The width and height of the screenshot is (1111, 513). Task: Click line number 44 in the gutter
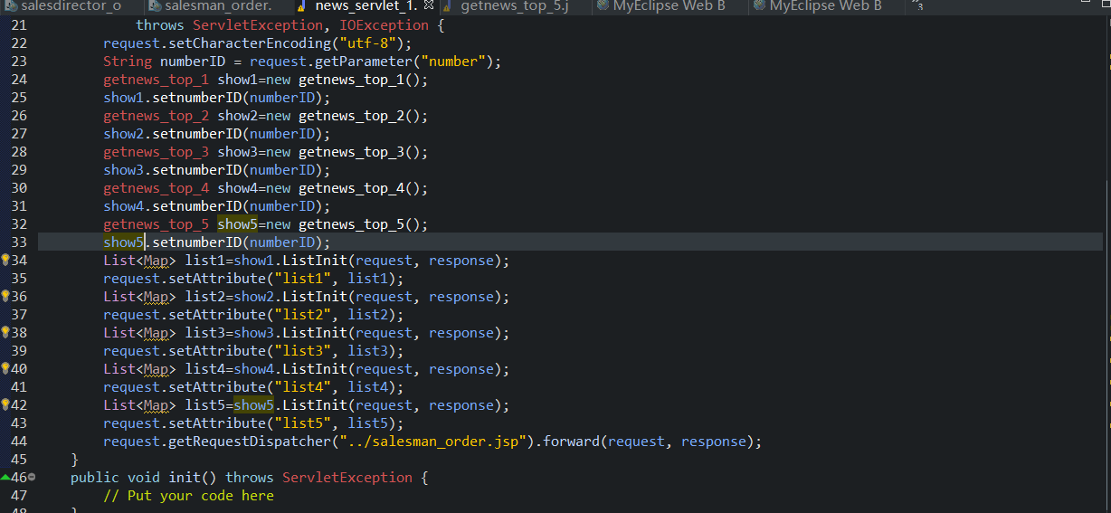[x=19, y=441]
